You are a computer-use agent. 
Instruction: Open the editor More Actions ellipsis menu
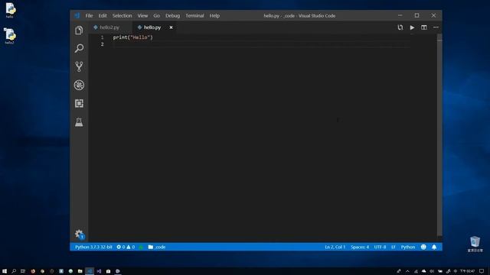436,27
